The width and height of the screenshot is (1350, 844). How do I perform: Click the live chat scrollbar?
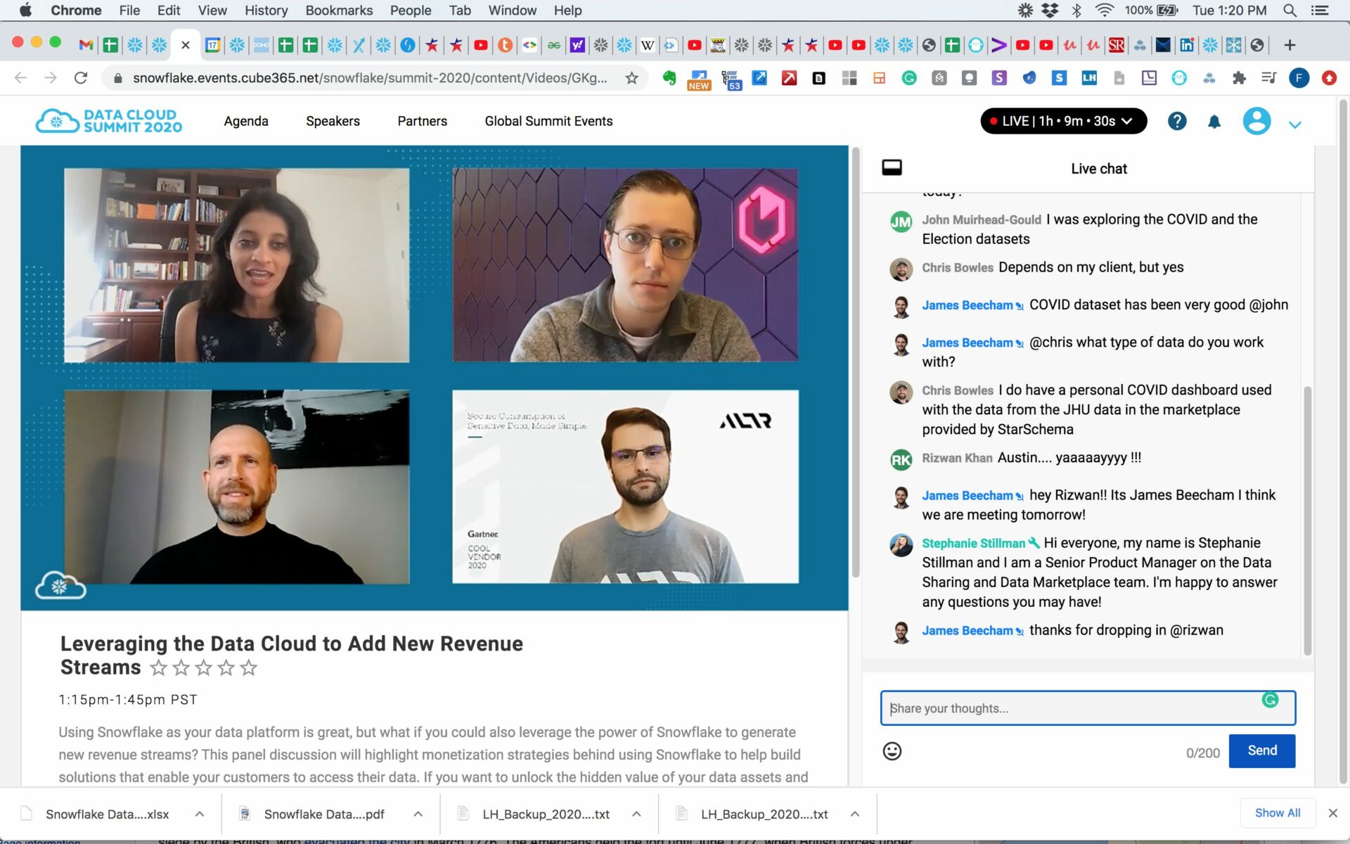tap(1307, 520)
